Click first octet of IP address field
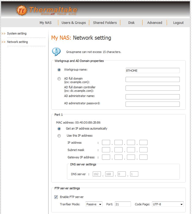192x214 pixels. (x=106, y=143)
